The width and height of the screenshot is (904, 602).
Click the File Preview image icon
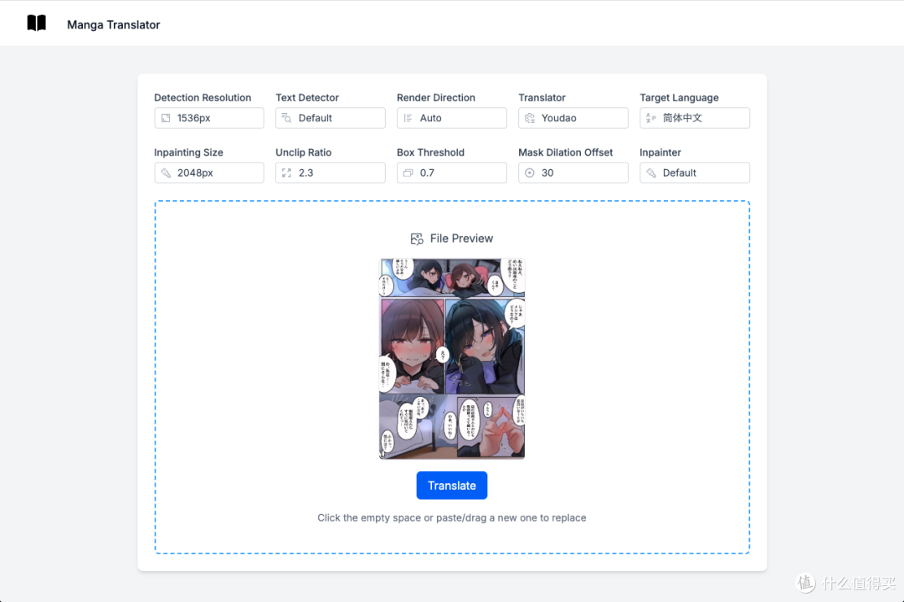pyautogui.click(x=417, y=239)
